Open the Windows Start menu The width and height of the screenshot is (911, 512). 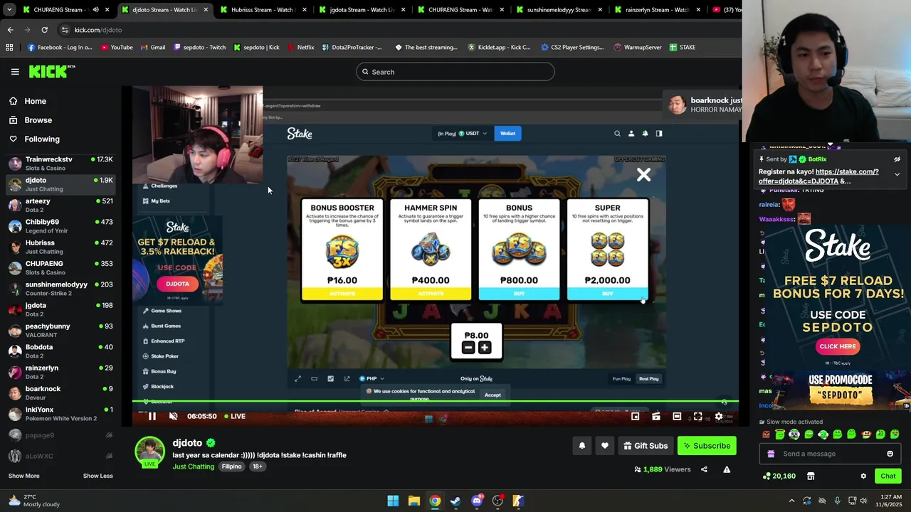[x=393, y=501]
